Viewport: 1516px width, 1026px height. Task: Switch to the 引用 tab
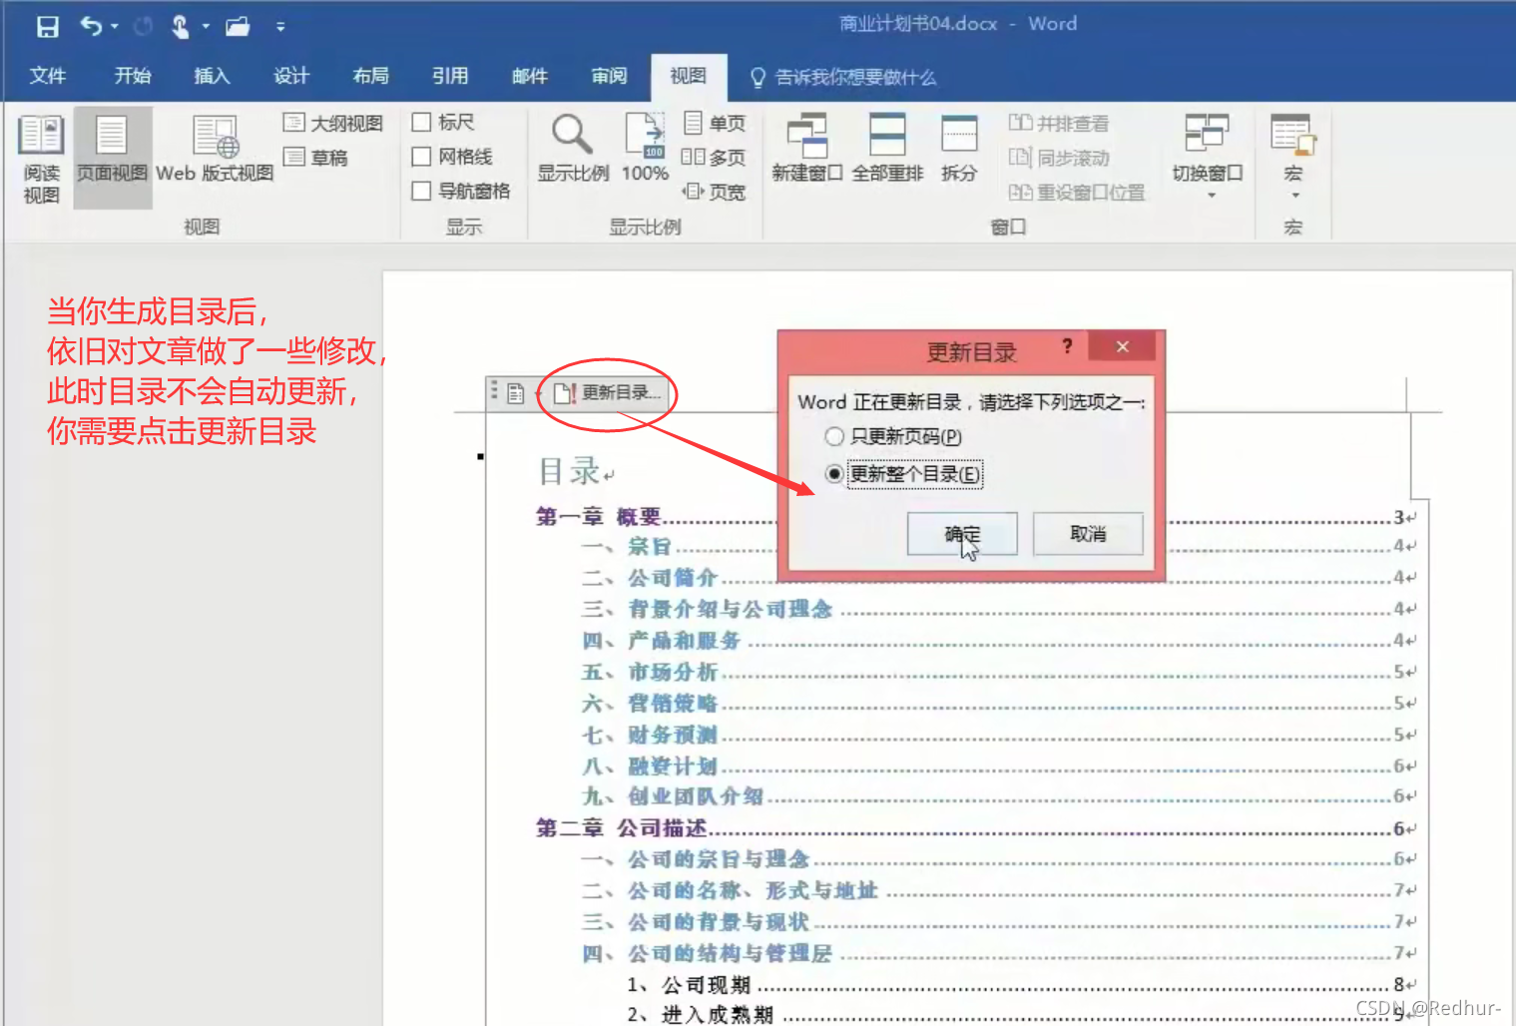point(449,76)
